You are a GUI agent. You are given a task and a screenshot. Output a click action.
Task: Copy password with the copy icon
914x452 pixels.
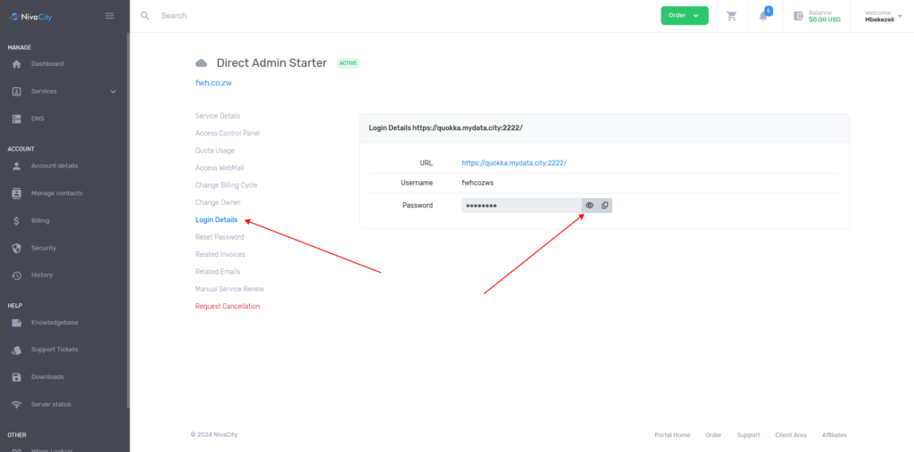point(604,205)
